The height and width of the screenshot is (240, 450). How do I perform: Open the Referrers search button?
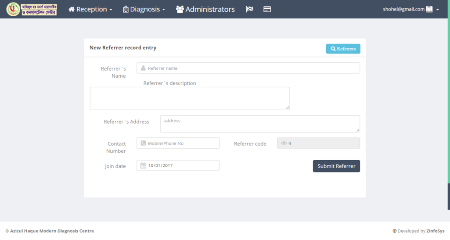tap(343, 49)
